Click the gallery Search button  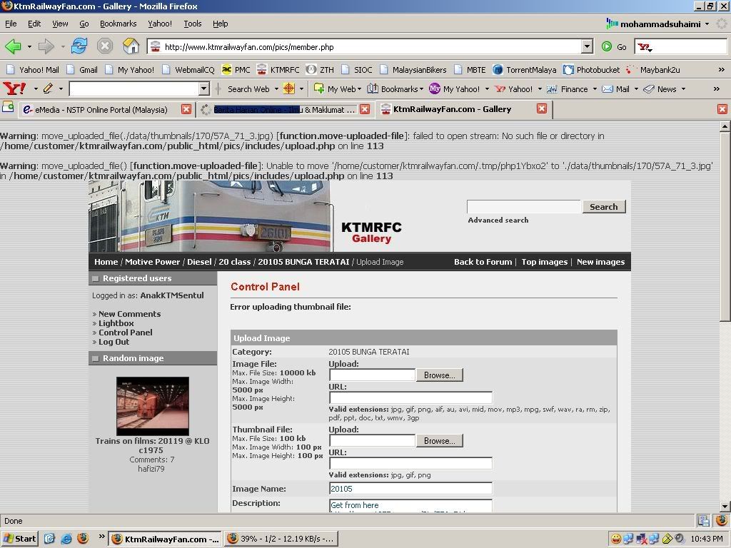click(x=604, y=207)
